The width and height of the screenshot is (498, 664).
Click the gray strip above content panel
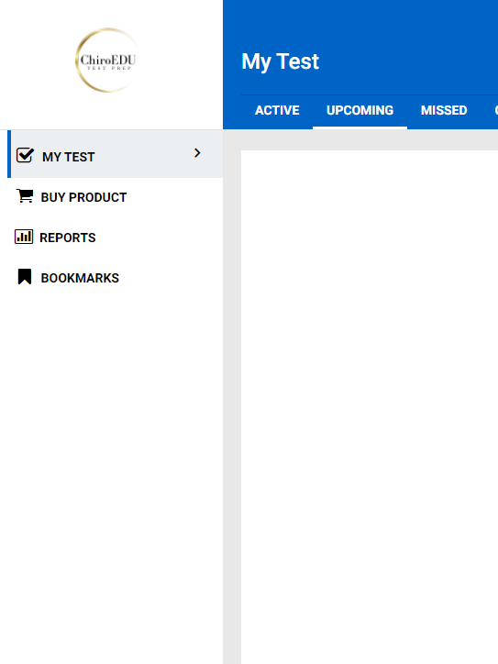pyautogui.click(x=360, y=139)
